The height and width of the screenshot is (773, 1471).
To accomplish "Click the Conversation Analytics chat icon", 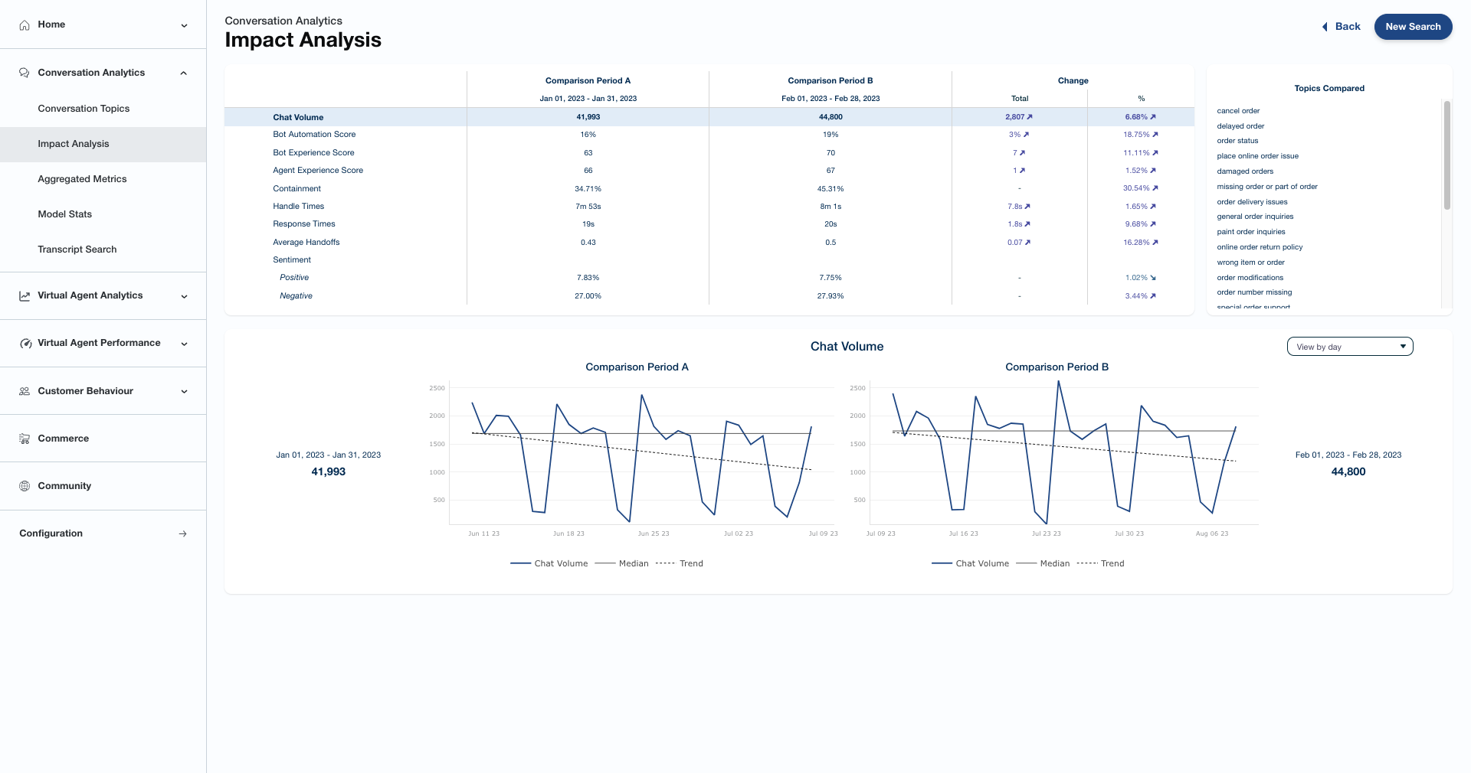I will [25, 73].
